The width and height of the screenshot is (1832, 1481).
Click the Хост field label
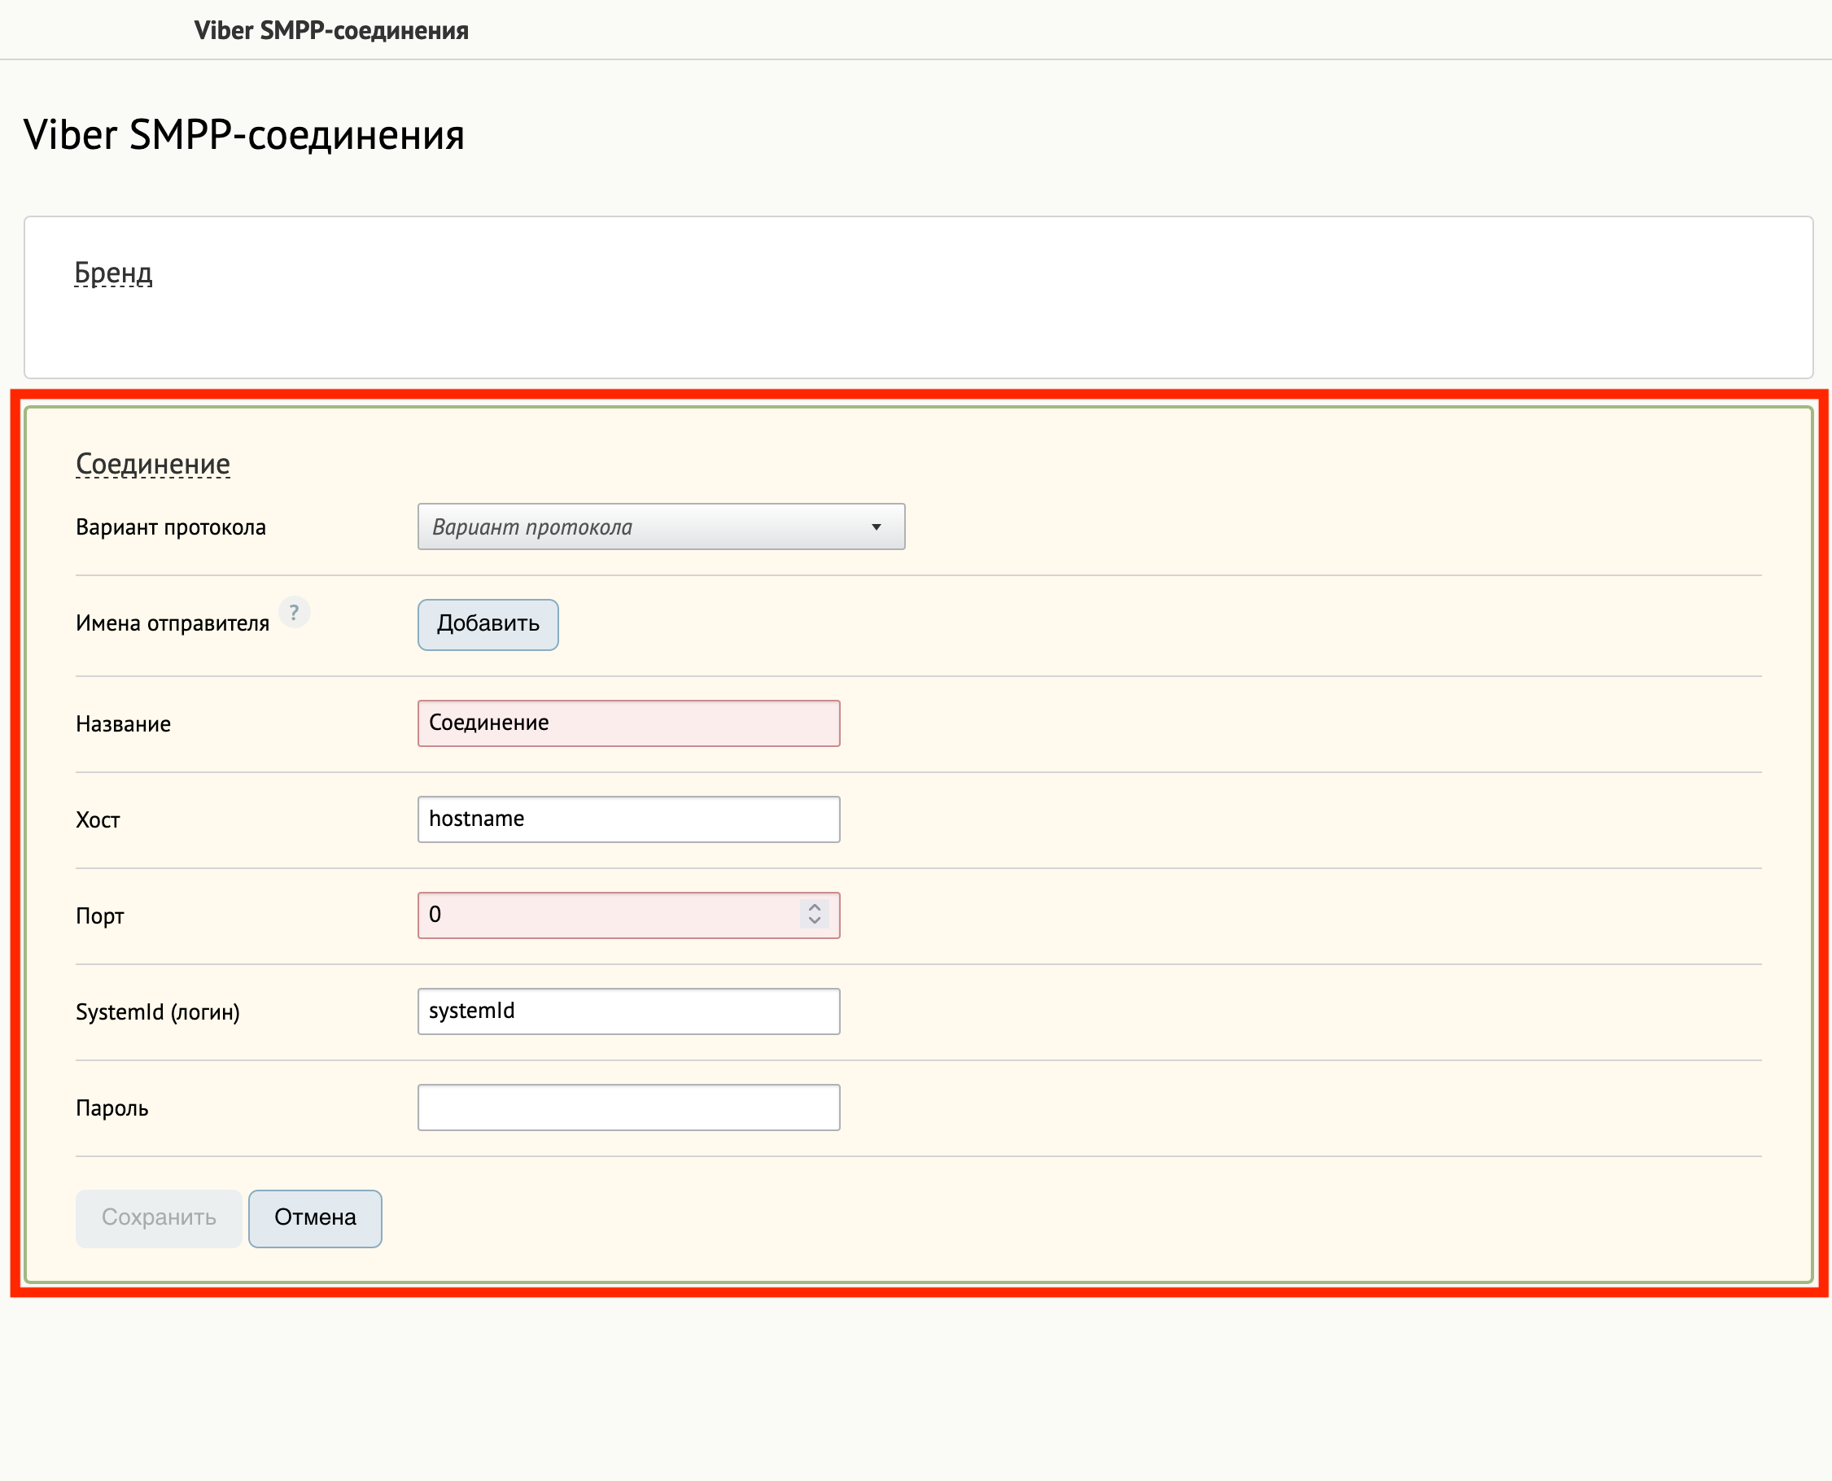click(x=98, y=821)
